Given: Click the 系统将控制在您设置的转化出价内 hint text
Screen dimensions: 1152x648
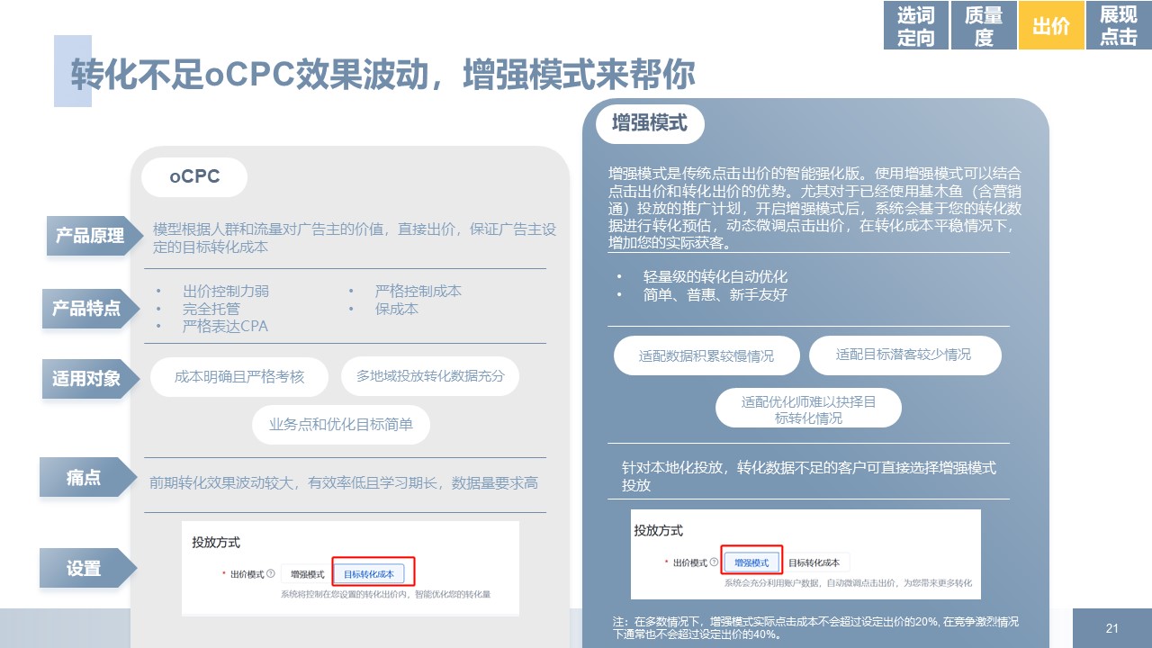Looking at the screenshot, I should (x=385, y=594).
